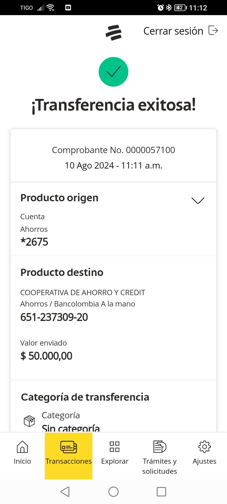The width and height of the screenshot is (227, 504).
Task: Tap destination account number 651-237309-20
Action: pos(54,317)
